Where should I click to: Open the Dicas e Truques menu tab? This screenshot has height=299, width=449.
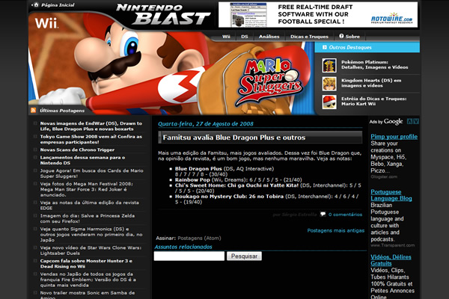pos(309,37)
